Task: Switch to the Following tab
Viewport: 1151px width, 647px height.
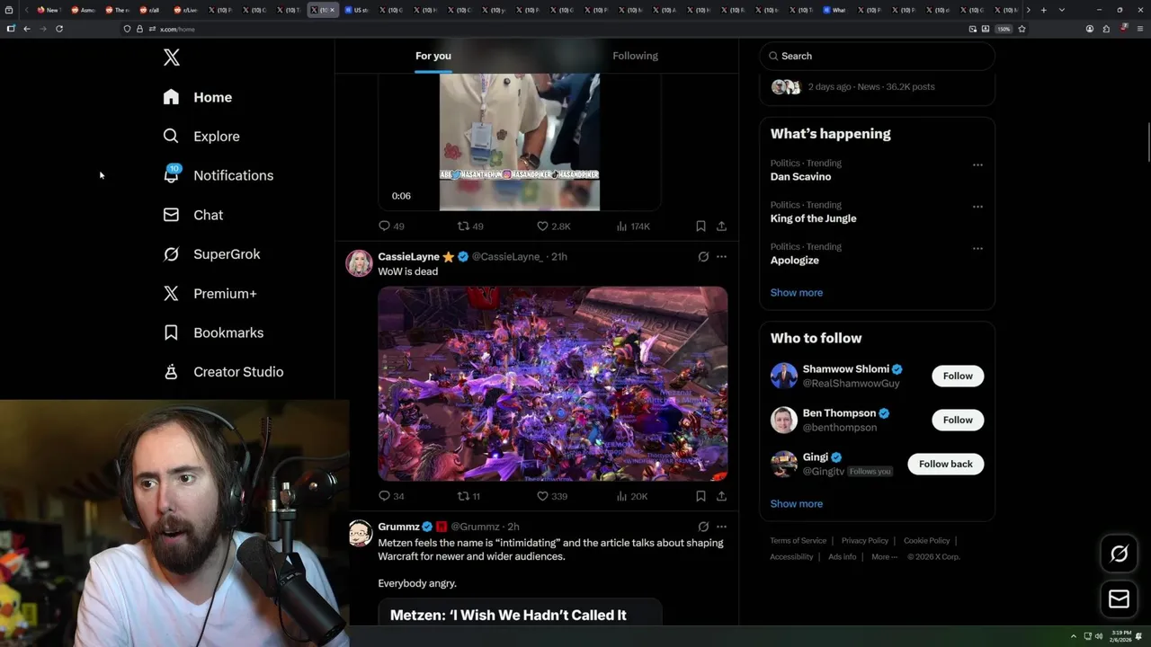Action: tap(635, 56)
